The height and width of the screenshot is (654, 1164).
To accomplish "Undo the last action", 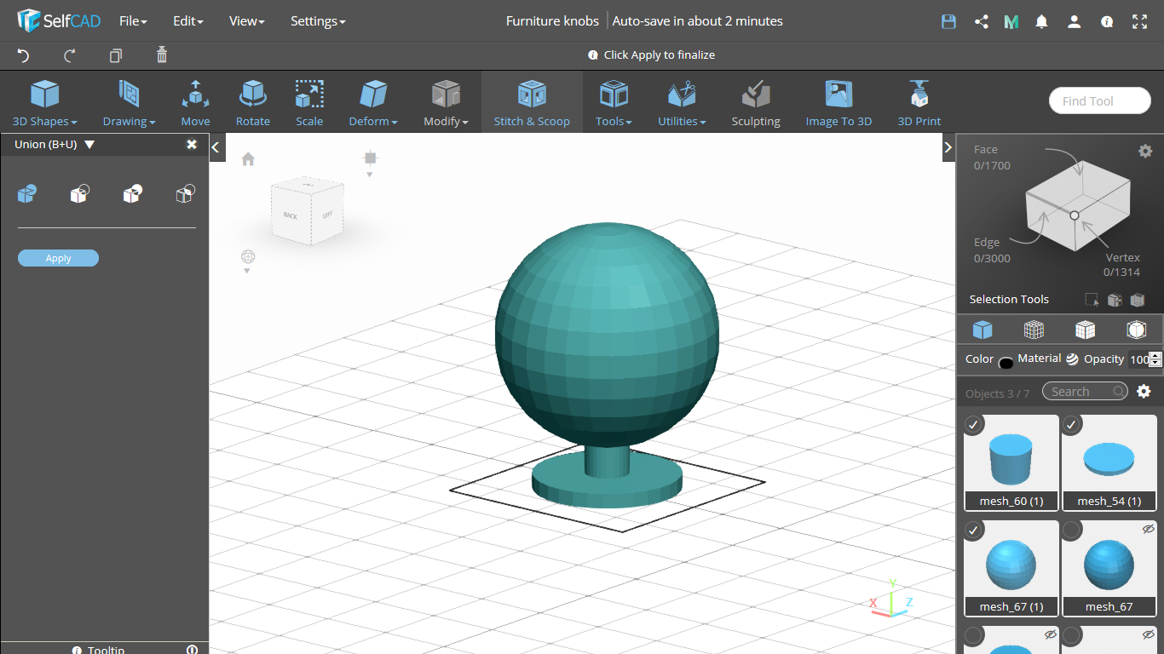I will [x=24, y=55].
